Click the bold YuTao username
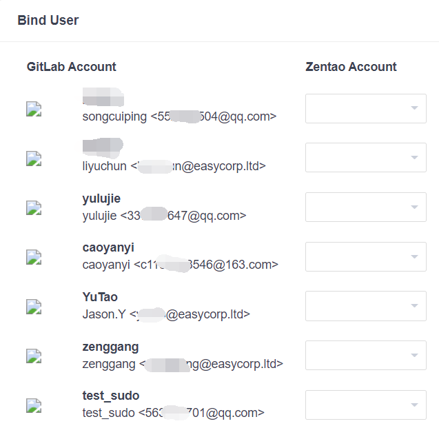Viewport: 439px width, 428px height. [x=100, y=297]
